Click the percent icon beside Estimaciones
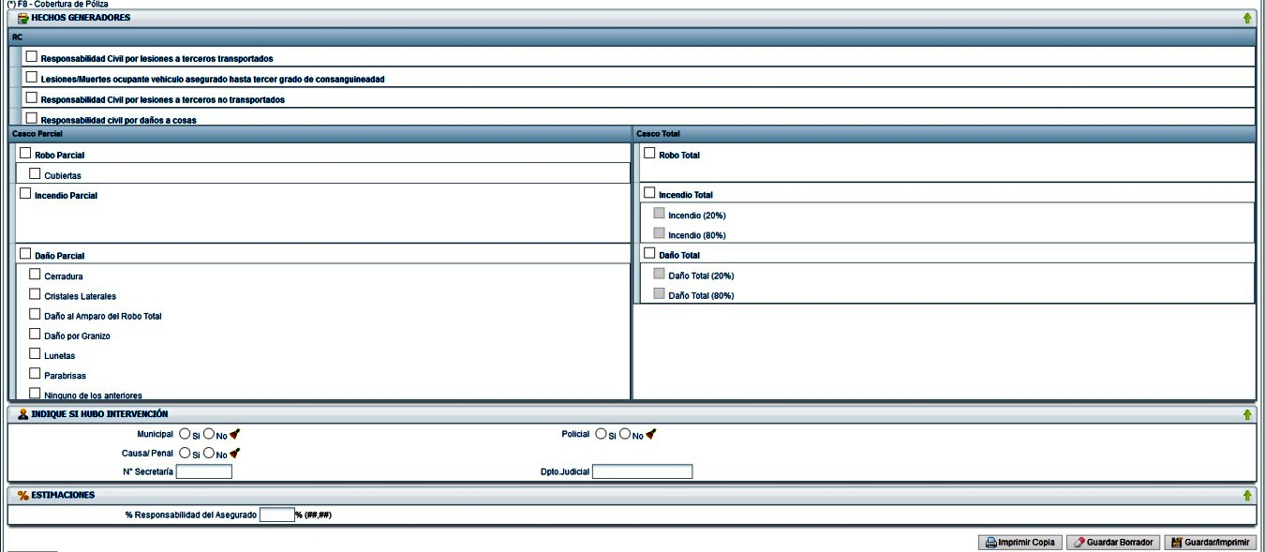Image resolution: width=1265 pixels, height=552 pixels. click(22, 495)
